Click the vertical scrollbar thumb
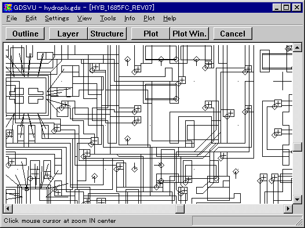This screenshot has width=305, height=228. [x=297, y=147]
